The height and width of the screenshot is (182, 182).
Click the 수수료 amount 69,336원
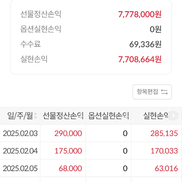(145, 44)
